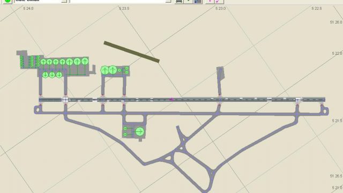Select the upper small parking spot at middle apron's right edge
This screenshot has height=193, width=343.
point(126,69)
